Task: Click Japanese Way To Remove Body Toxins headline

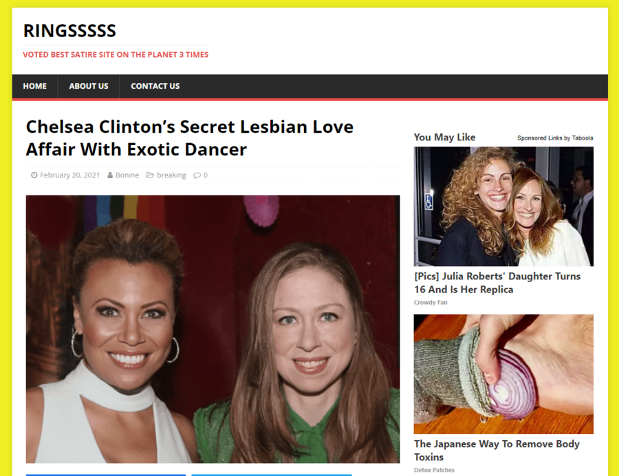Action: (497, 451)
